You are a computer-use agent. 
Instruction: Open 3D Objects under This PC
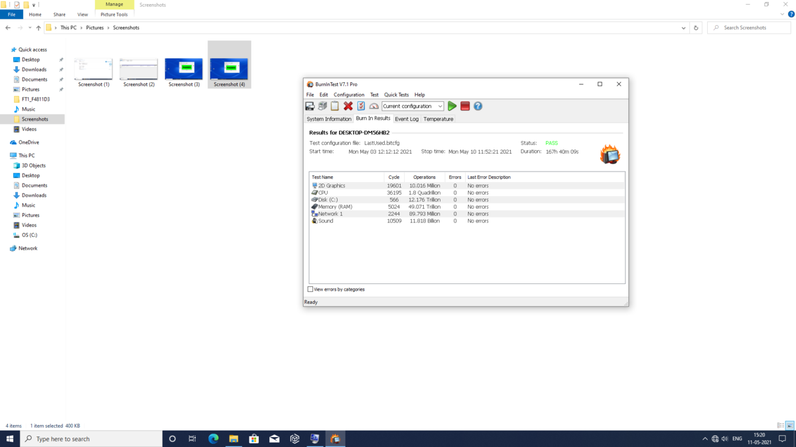33,166
